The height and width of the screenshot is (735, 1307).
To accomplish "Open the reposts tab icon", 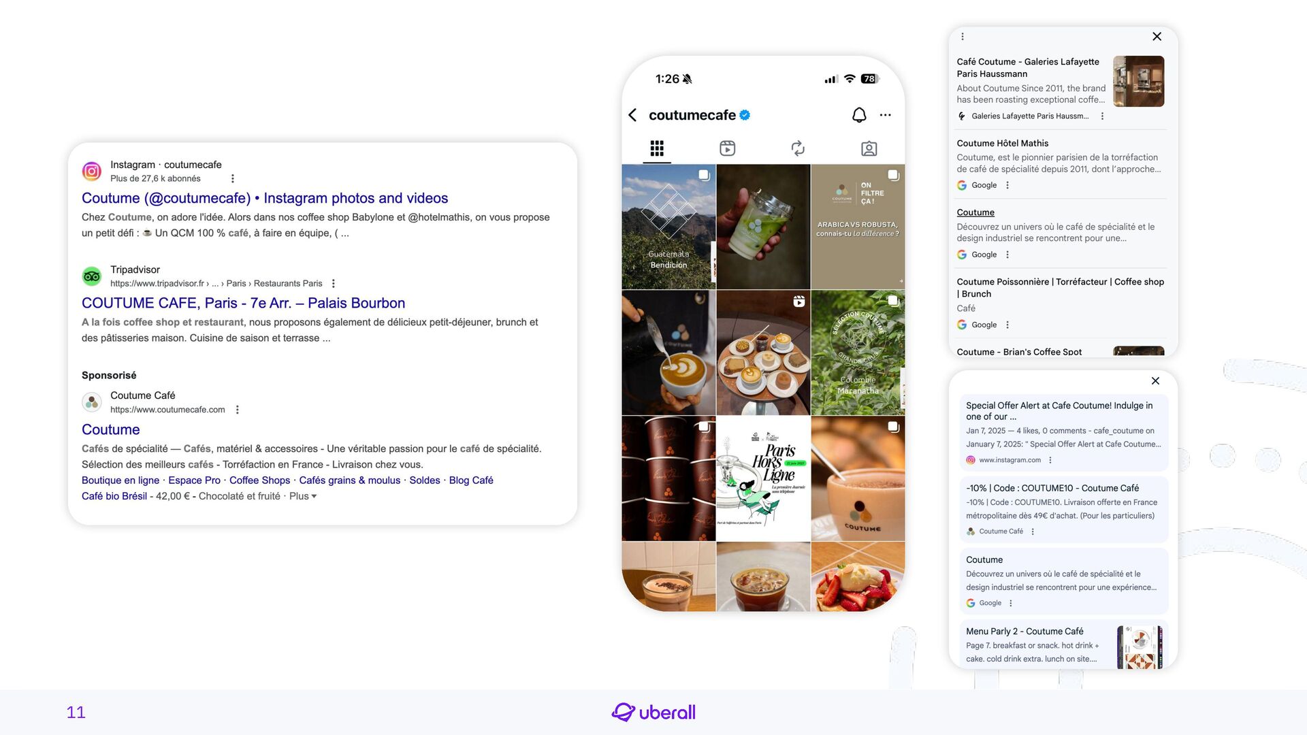I will pyautogui.click(x=798, y=148).
